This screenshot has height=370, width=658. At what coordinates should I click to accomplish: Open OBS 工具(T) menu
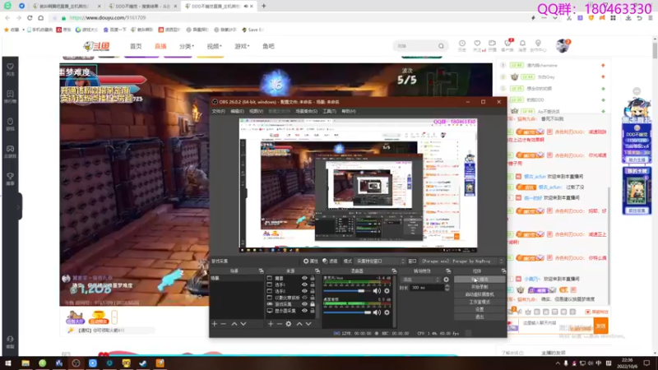[x=330, y=111]
